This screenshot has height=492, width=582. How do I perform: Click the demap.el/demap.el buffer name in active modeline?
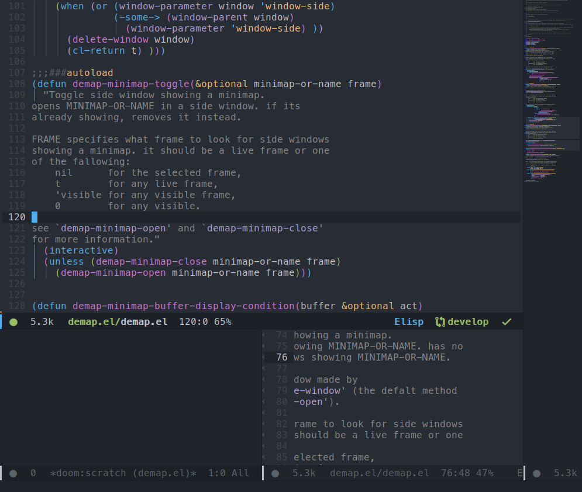click(118, 322)
